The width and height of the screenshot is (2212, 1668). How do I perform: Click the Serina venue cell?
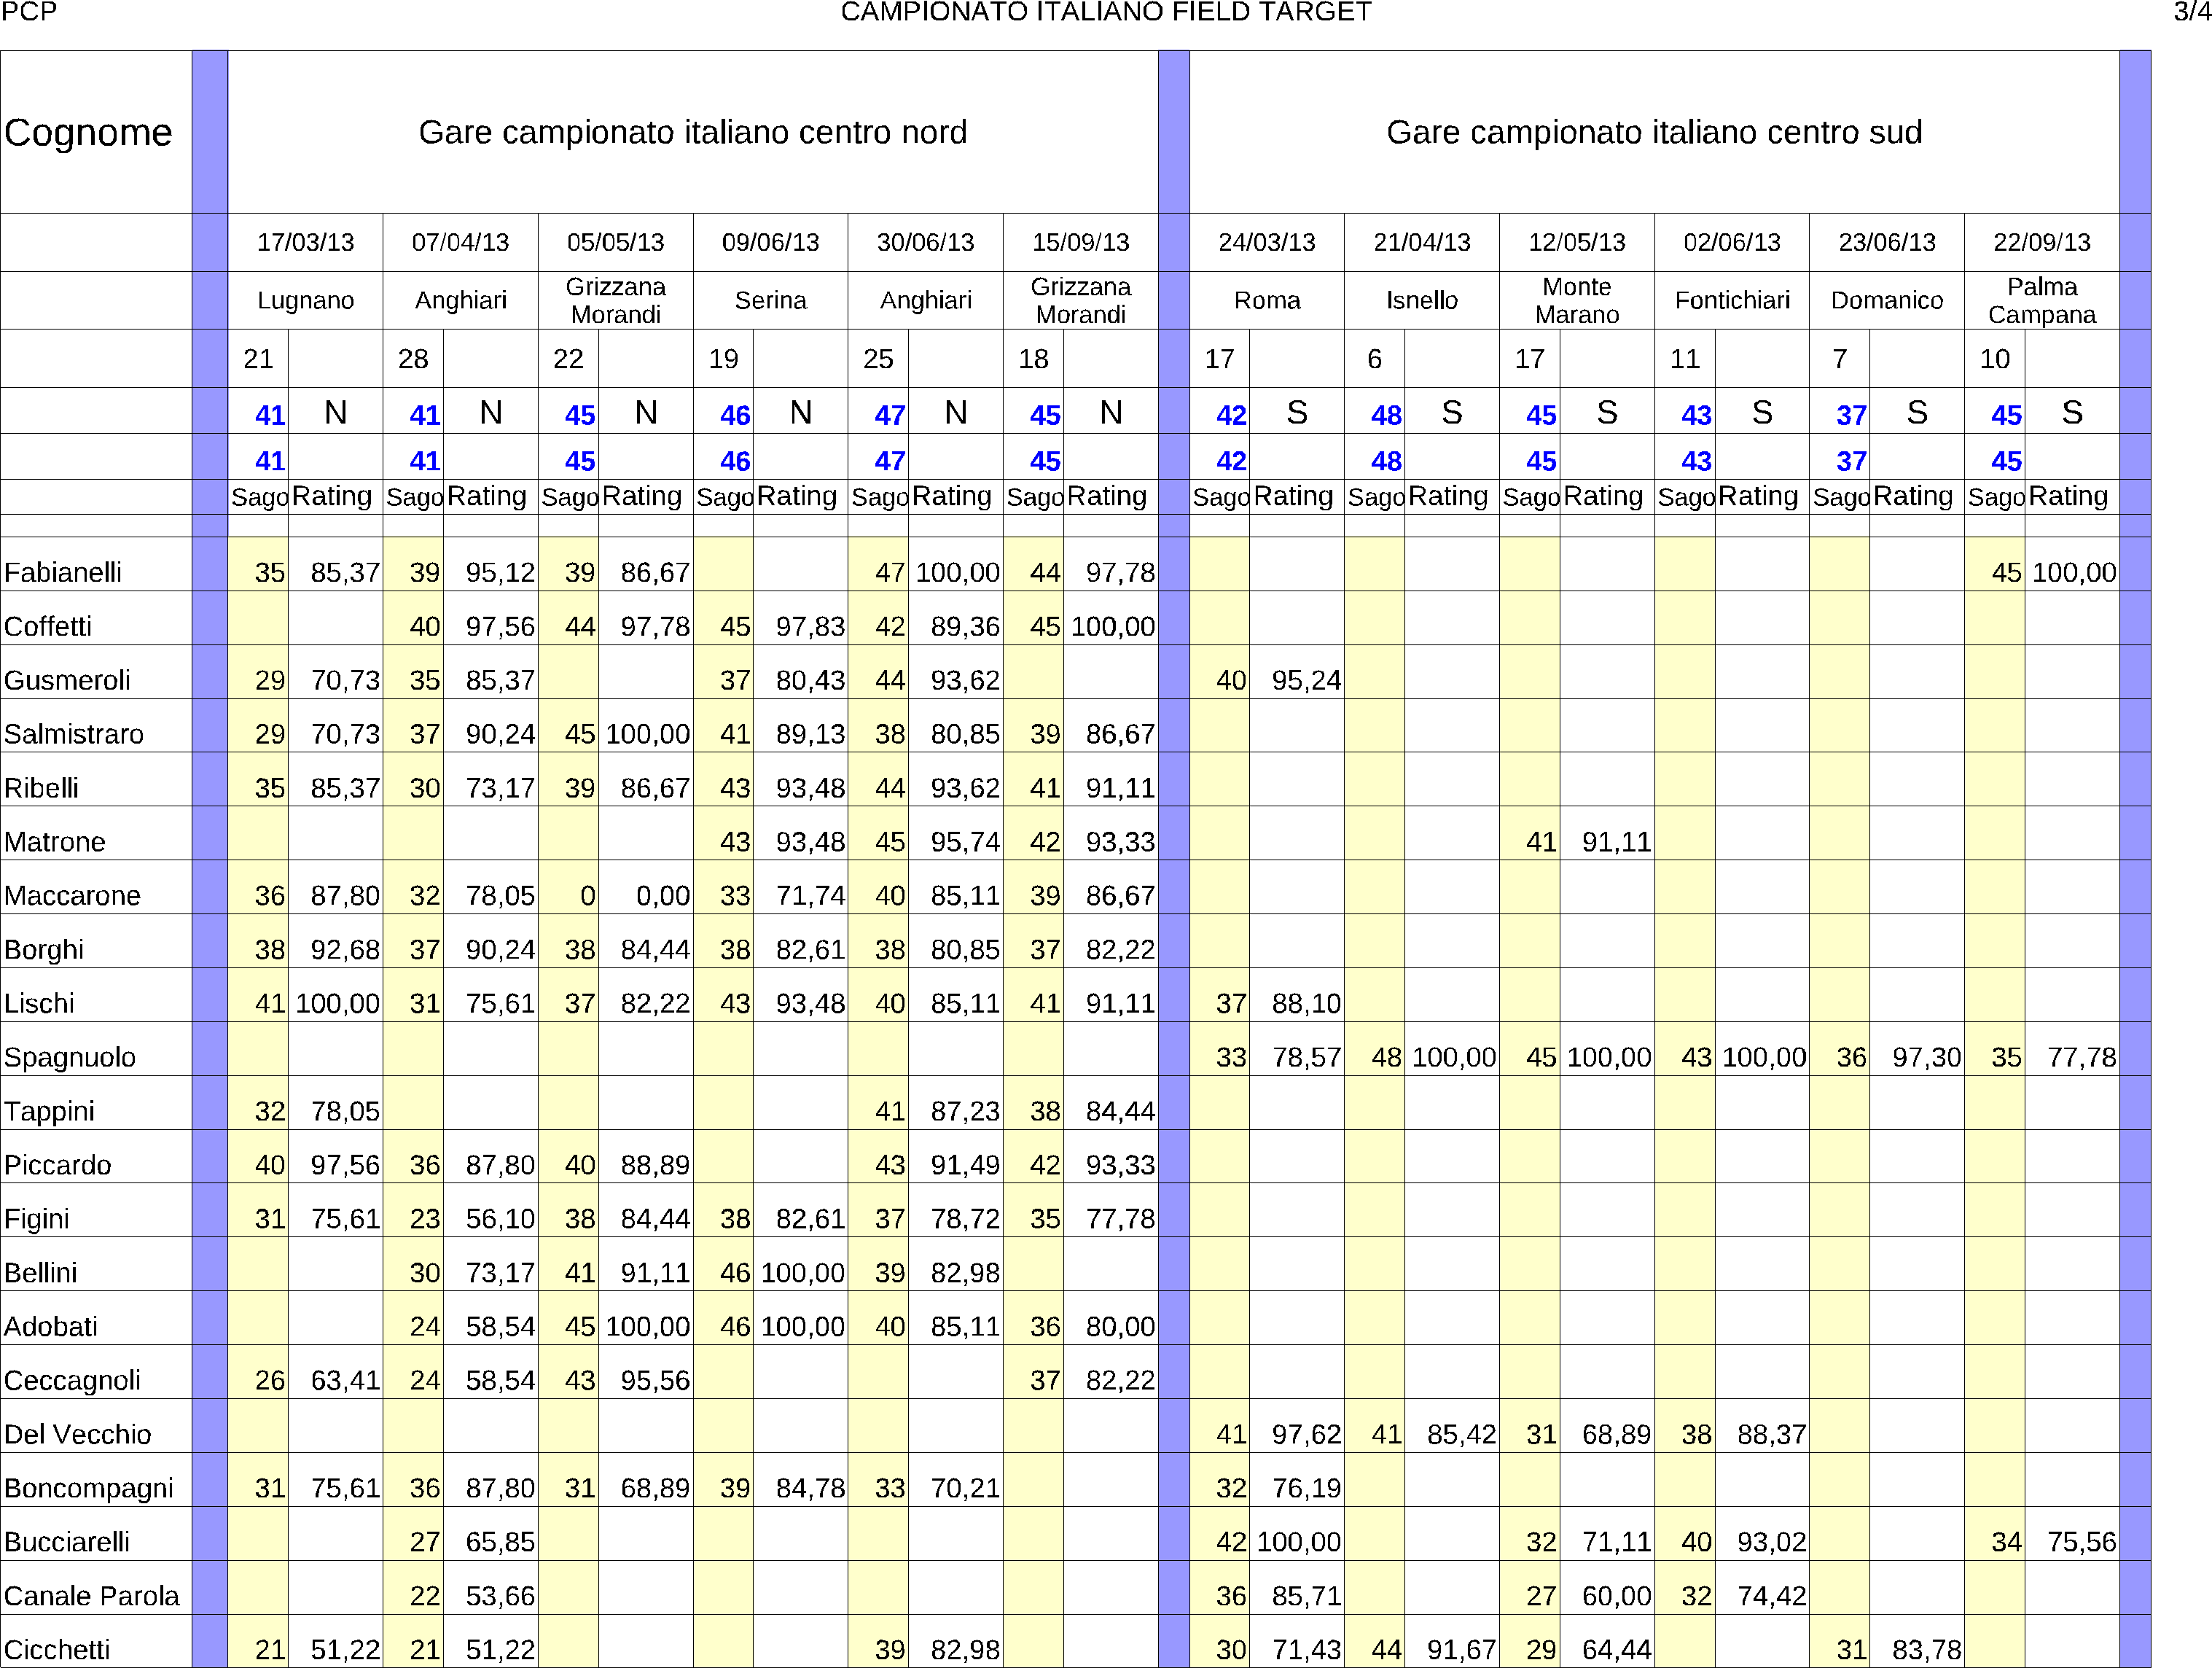770,300
